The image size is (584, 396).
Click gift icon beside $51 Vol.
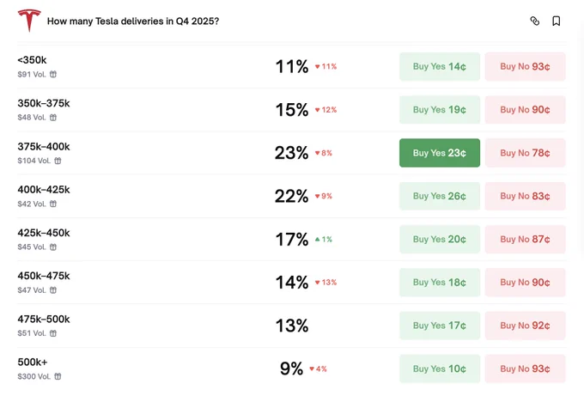coord(53,333)
